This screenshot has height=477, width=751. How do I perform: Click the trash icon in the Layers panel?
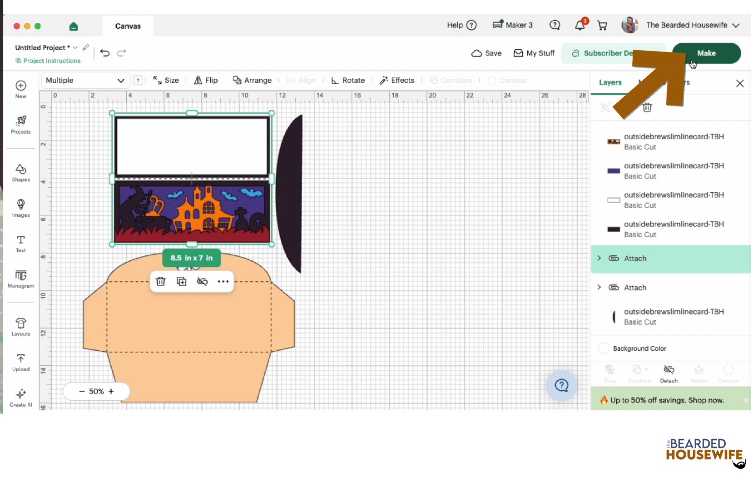tap(647, 107)
